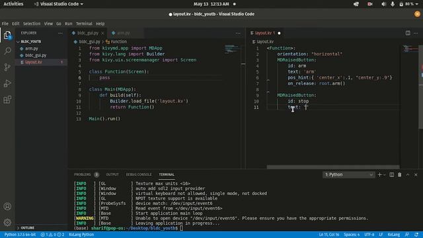Open the Search view in activity bar
The image size is (423, 238).
point(7,51)
